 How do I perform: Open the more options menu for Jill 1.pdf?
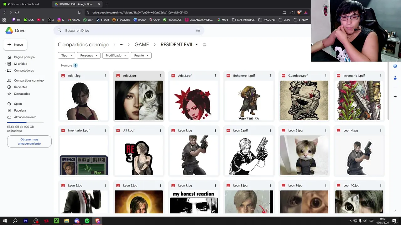(x=160, y=131)
